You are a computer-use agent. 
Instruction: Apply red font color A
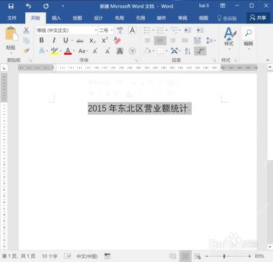click(68, 51)
